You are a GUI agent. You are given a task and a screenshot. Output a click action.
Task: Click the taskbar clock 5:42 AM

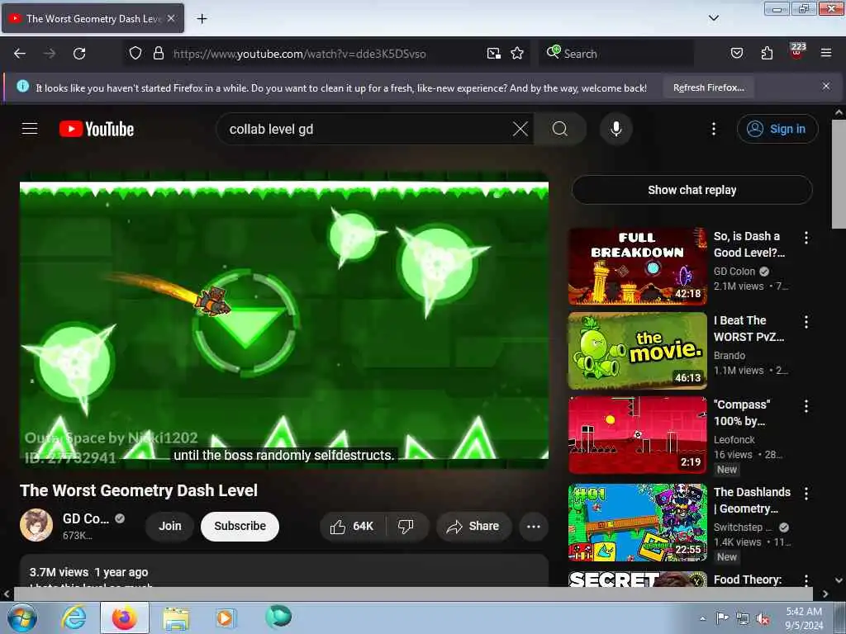tap(804, 618)
